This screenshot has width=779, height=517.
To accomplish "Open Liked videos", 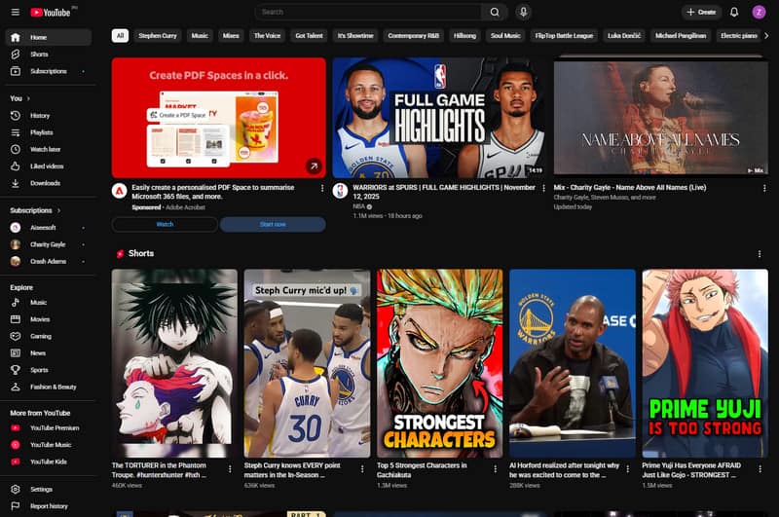I will pos(49,166).
